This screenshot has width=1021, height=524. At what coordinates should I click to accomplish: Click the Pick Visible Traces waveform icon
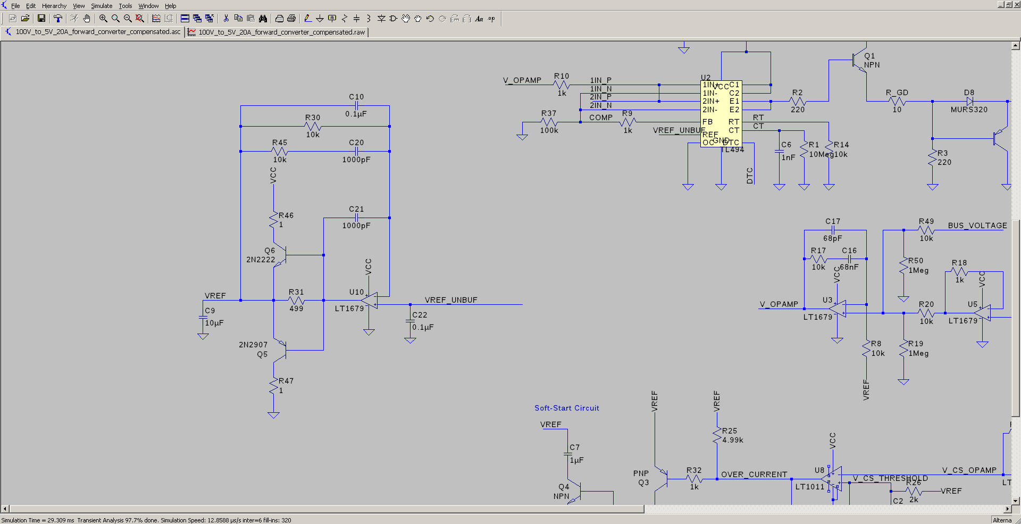coord(156,19)
